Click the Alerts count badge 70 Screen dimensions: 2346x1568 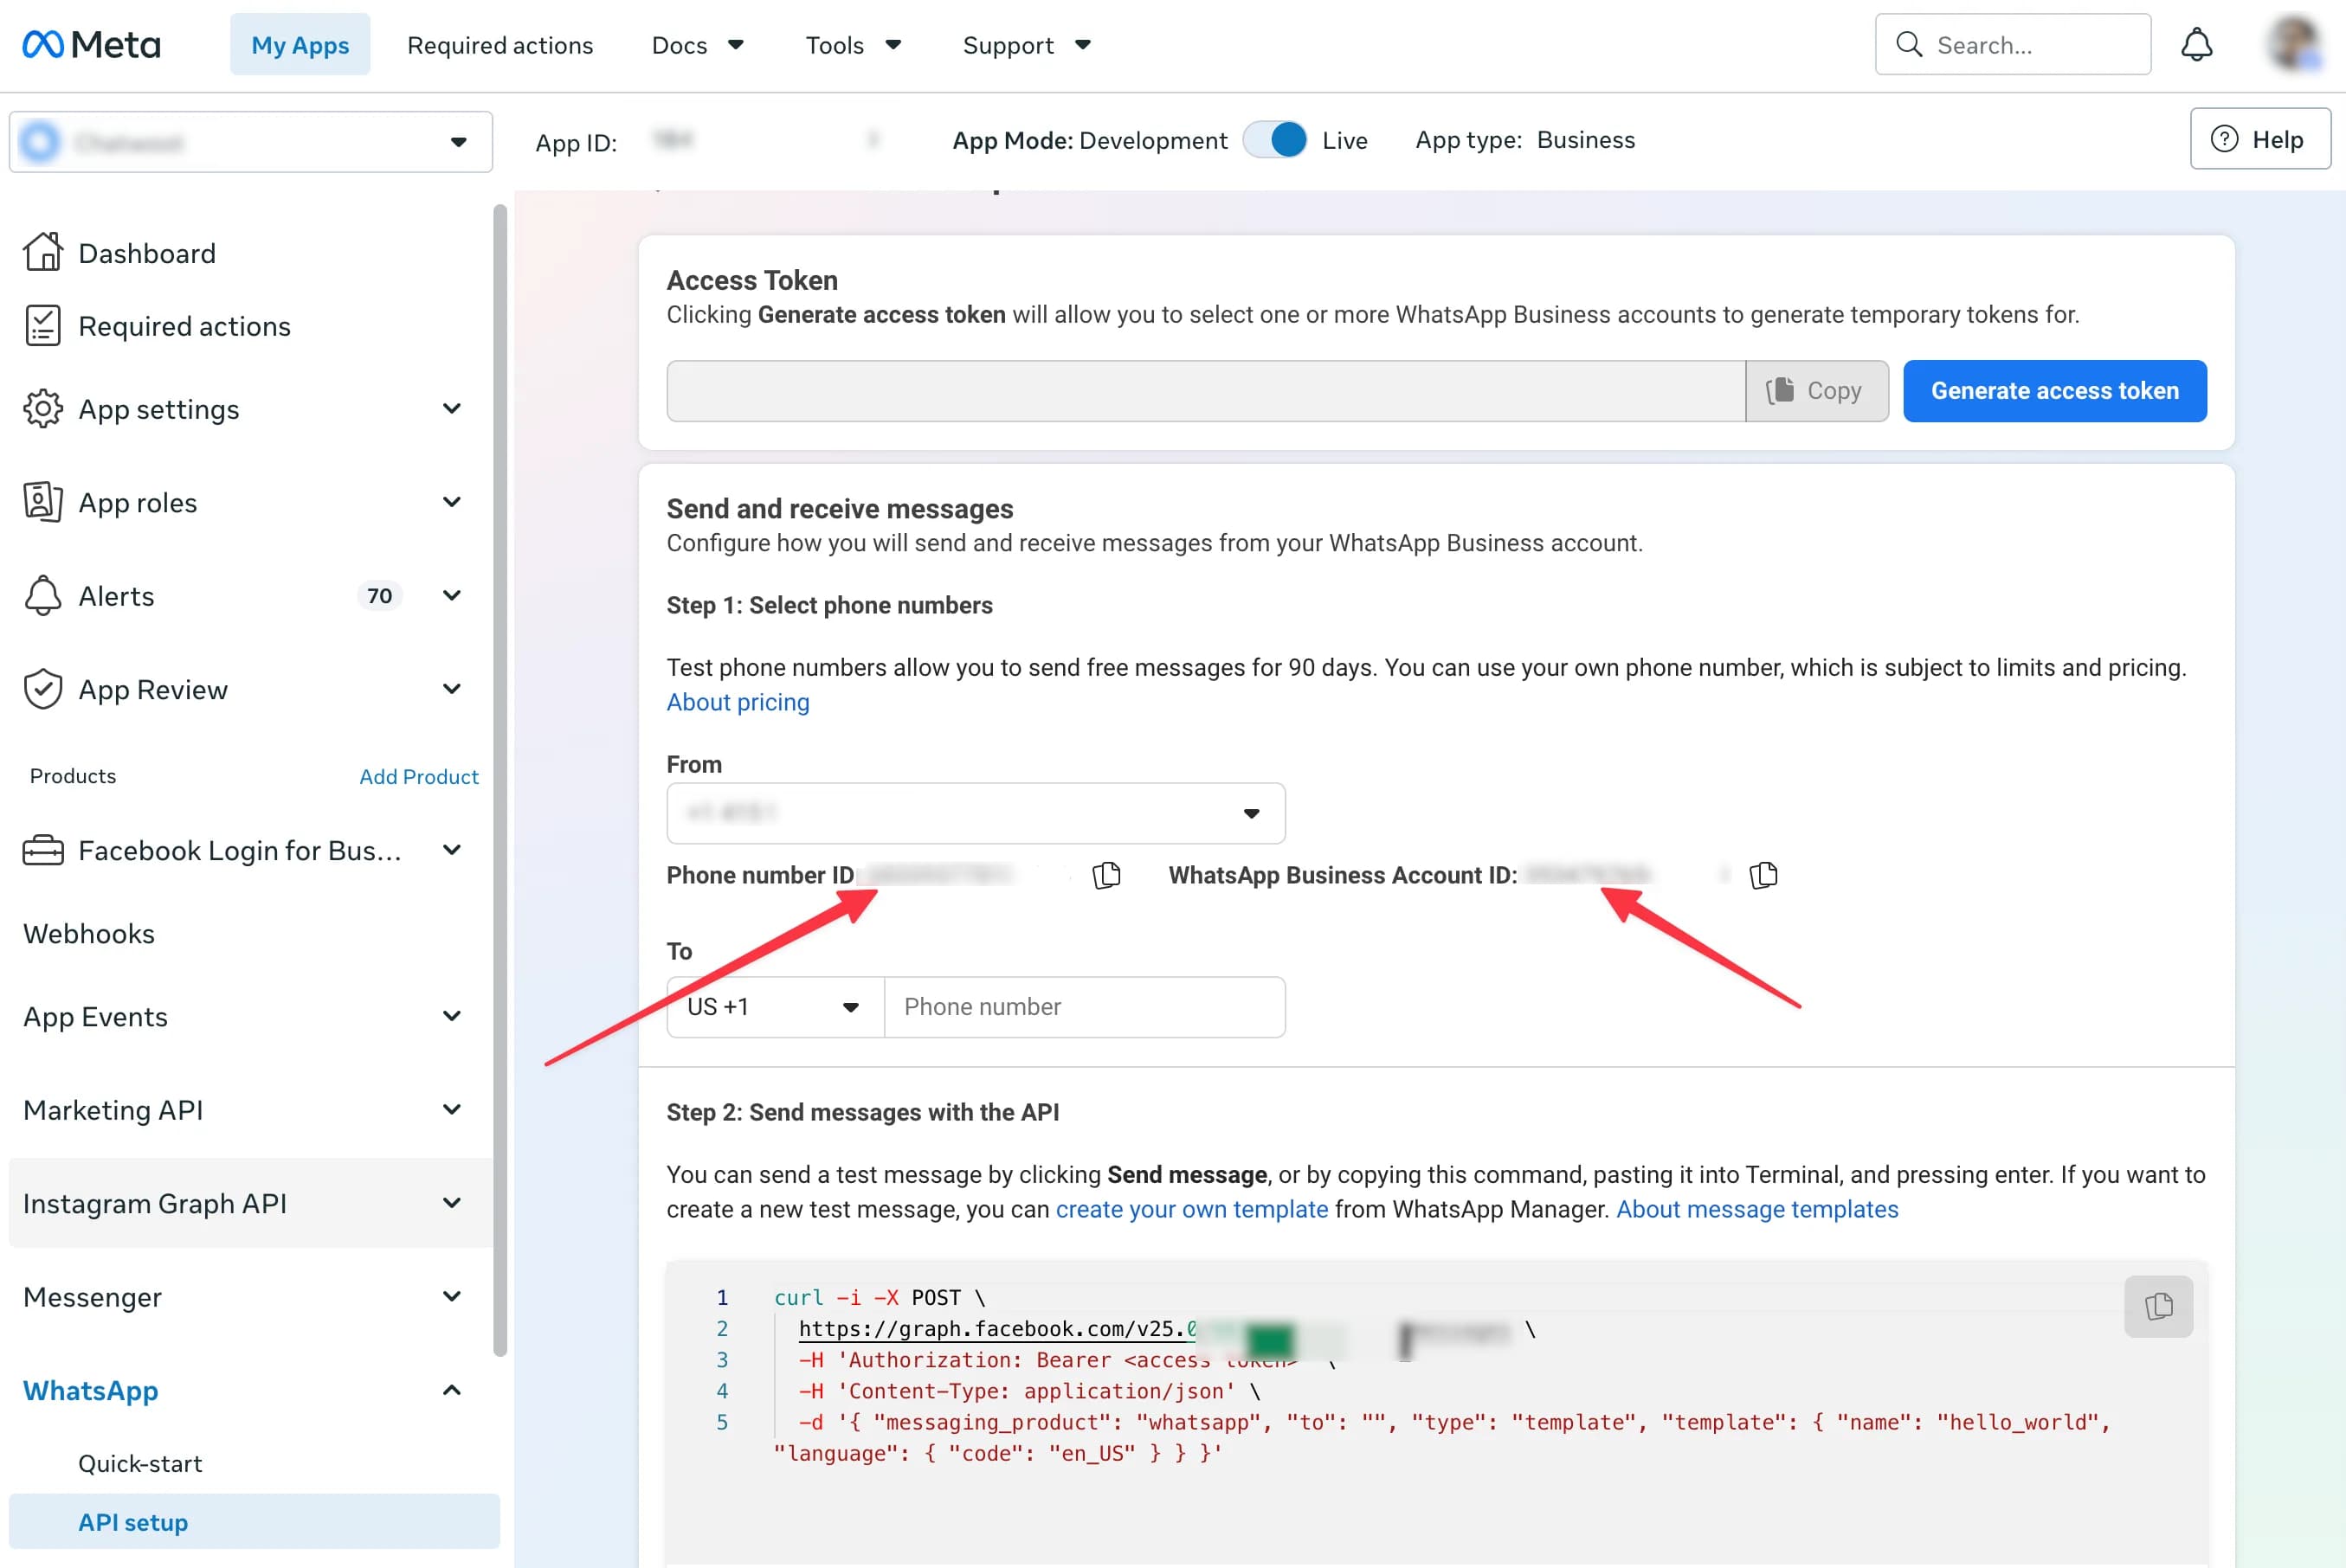pos(379,596)
